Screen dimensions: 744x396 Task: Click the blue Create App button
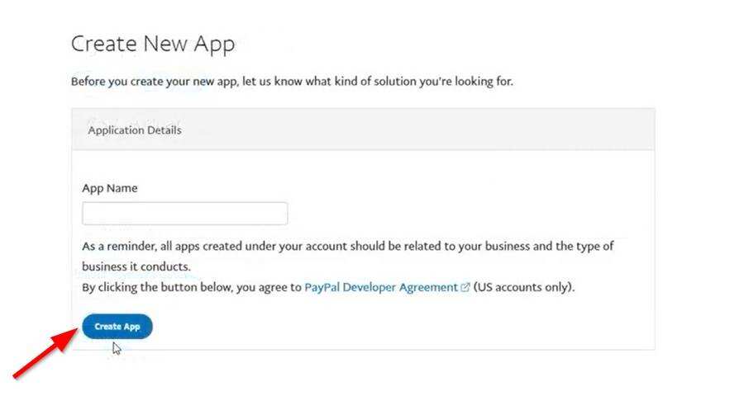tap(117, 327)
